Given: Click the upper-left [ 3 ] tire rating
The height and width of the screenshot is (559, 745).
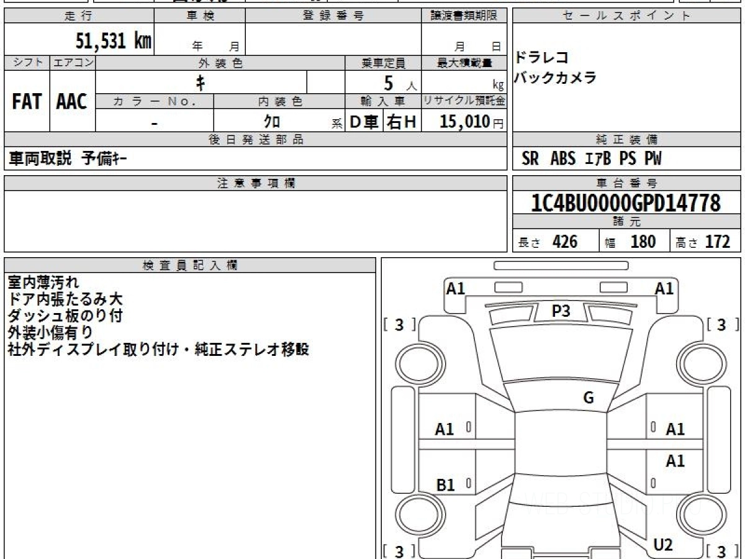Looking at the screenshot, I should 400,324.
